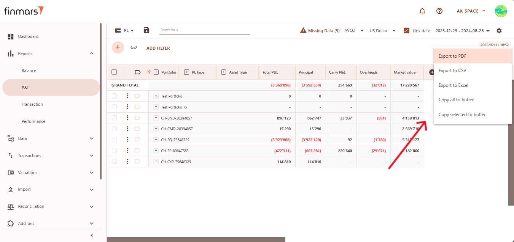This screenshot has width=514, height=242.
Task: Select Export to CSV menu option
Action: pos(452,71)
